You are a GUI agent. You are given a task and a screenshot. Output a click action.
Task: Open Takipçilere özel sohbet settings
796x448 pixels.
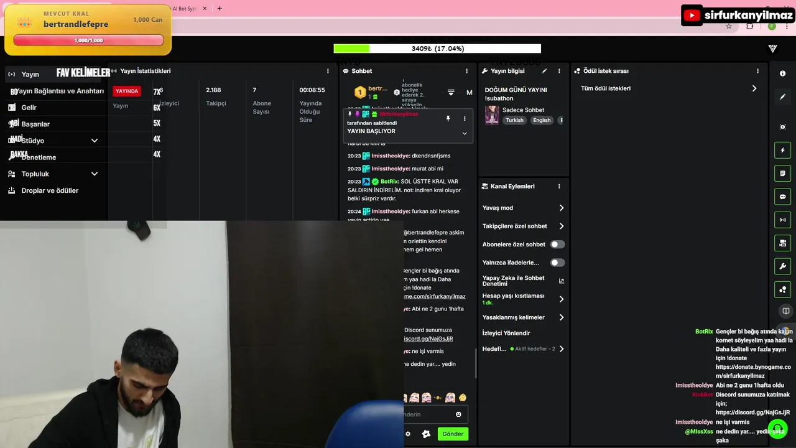coord(523,226)
